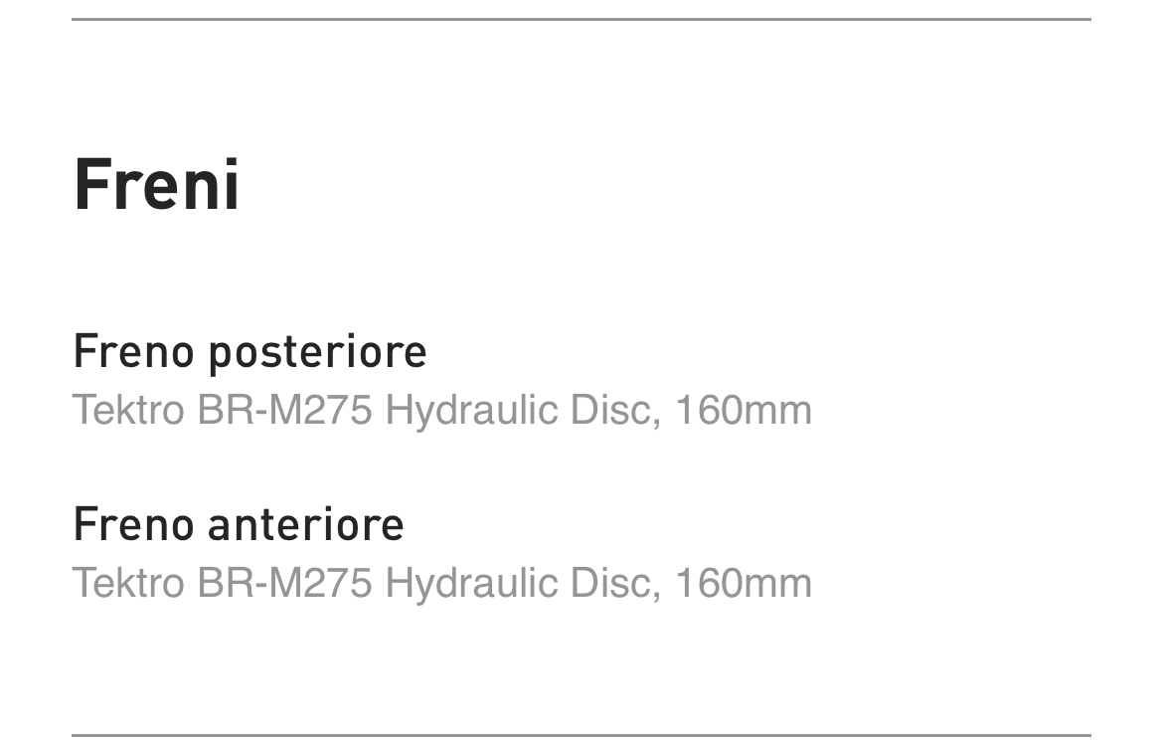Click the rear brake Tektro BR-M275 spec text

click(442, 411)
